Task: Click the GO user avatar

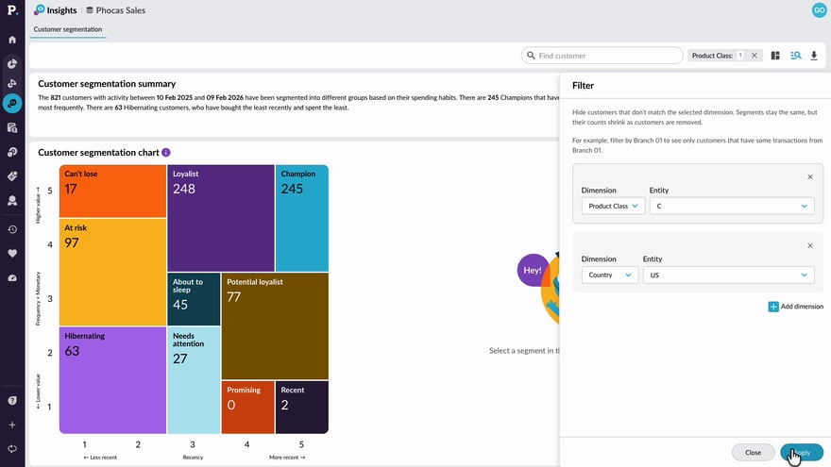Action: [818, 9]
